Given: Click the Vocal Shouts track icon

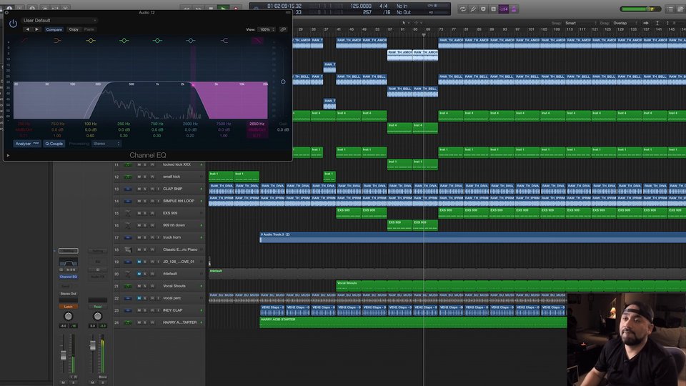Looking at the screenshot, I should (x=128, y=286).
